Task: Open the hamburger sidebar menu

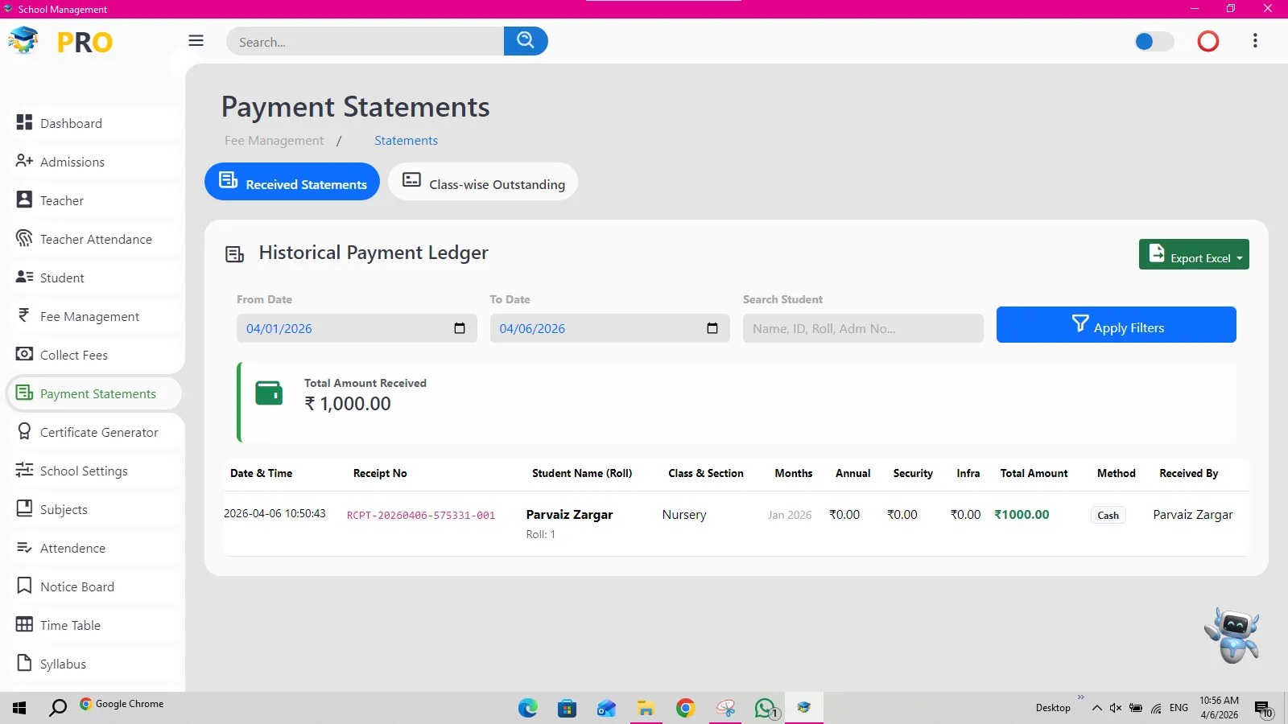Action: pyautogui.click(x=196, y=41)
